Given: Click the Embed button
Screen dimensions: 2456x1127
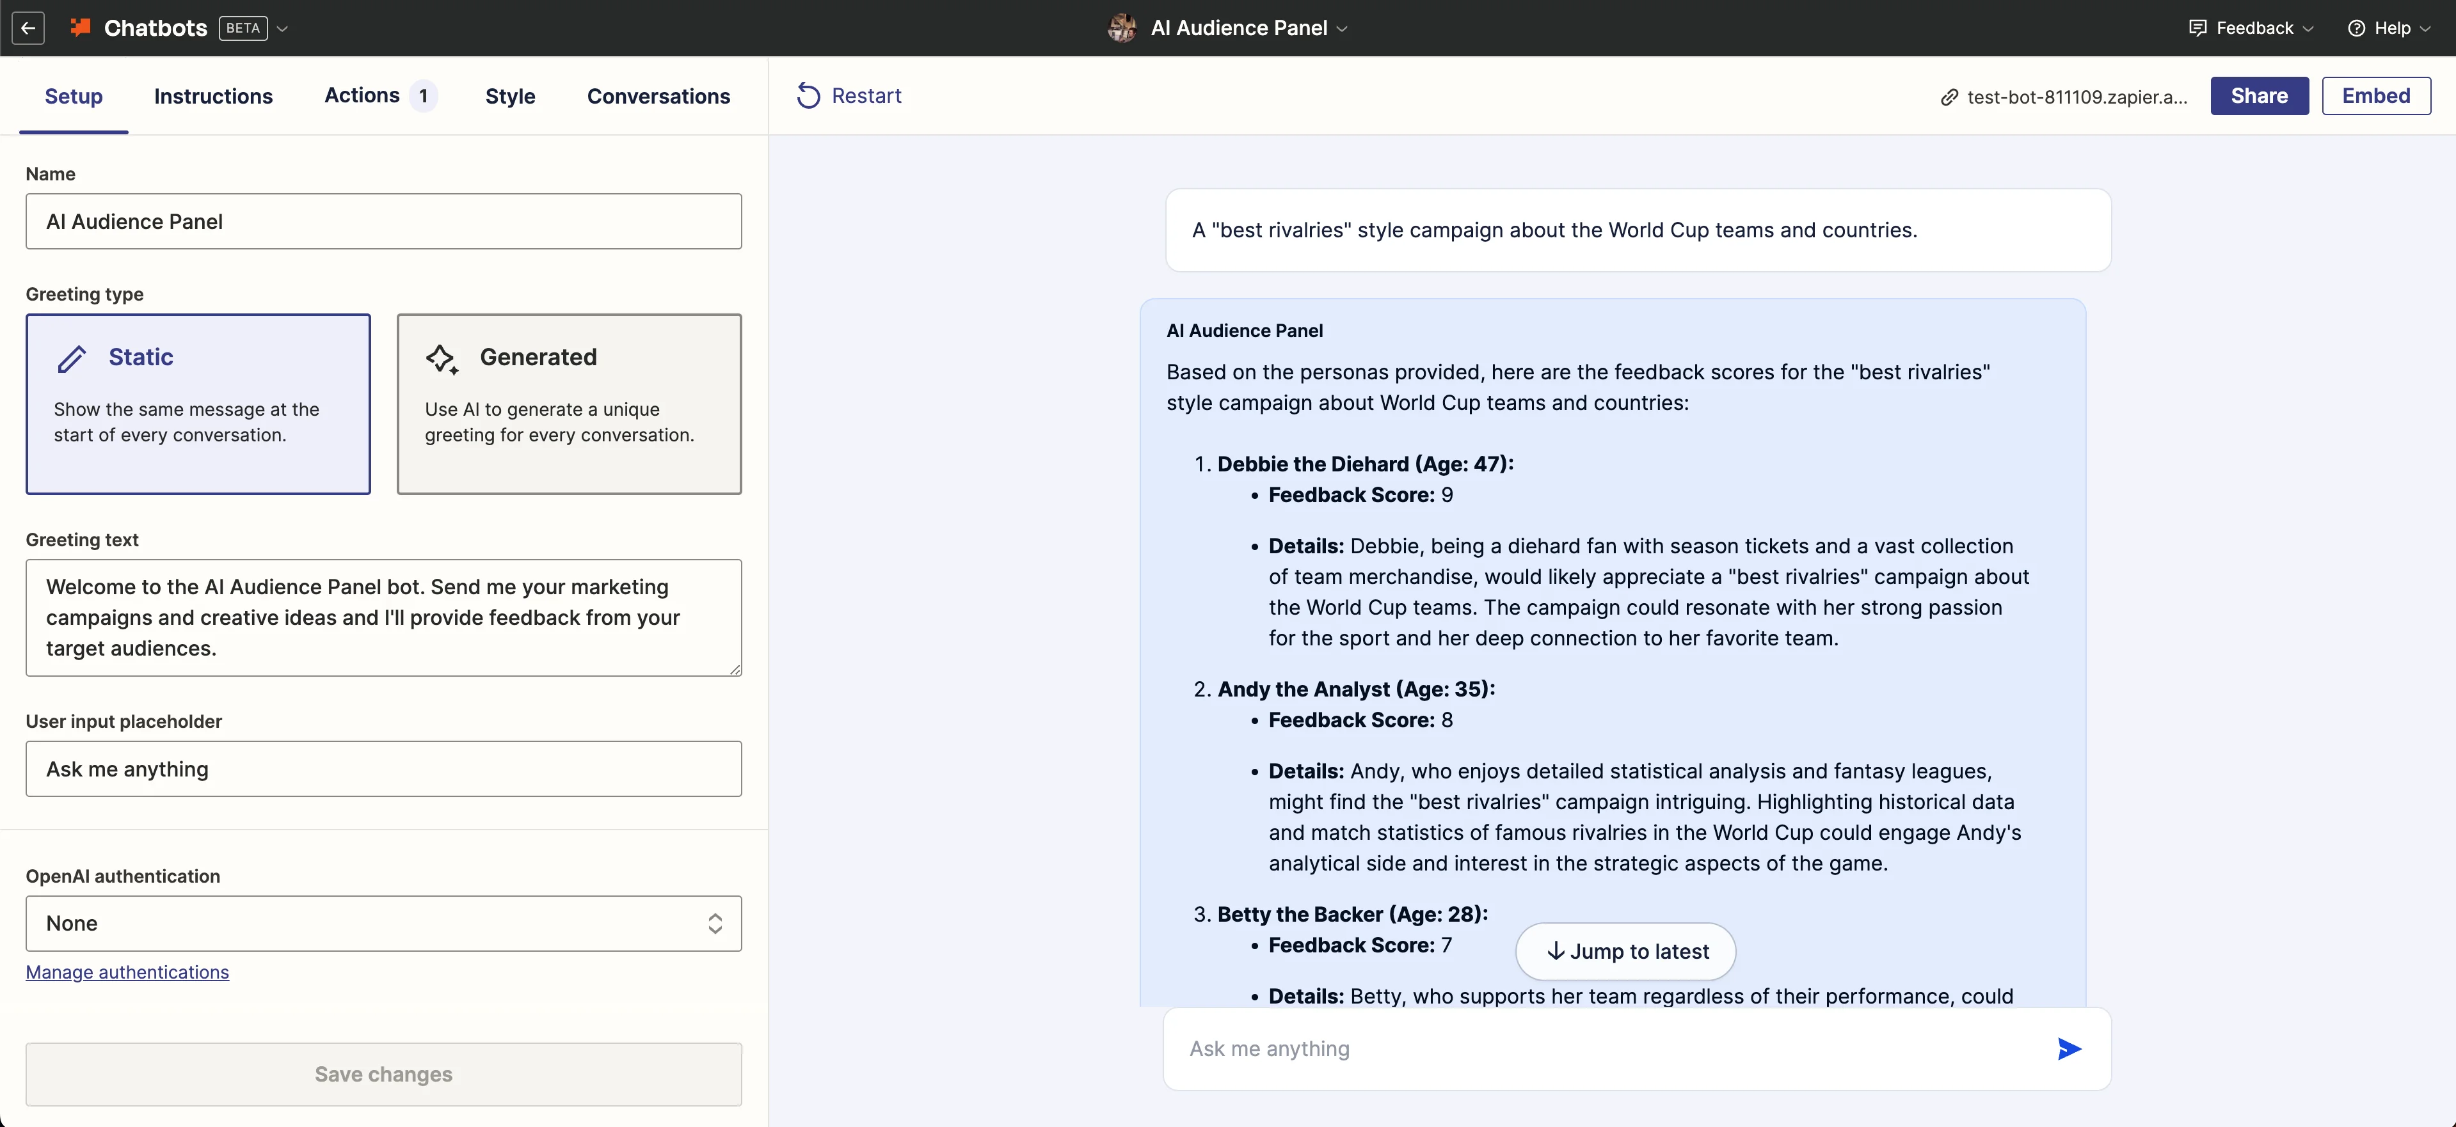Looking at the screenshot, I should coord(2375,96).
